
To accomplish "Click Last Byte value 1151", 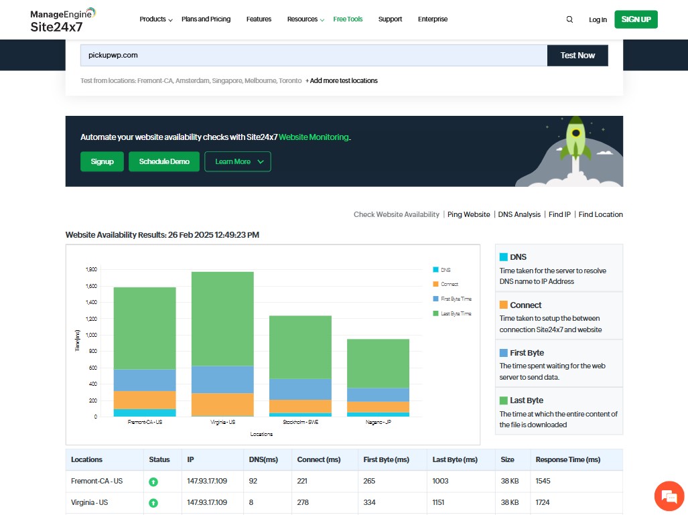I will tap(438, 503).
